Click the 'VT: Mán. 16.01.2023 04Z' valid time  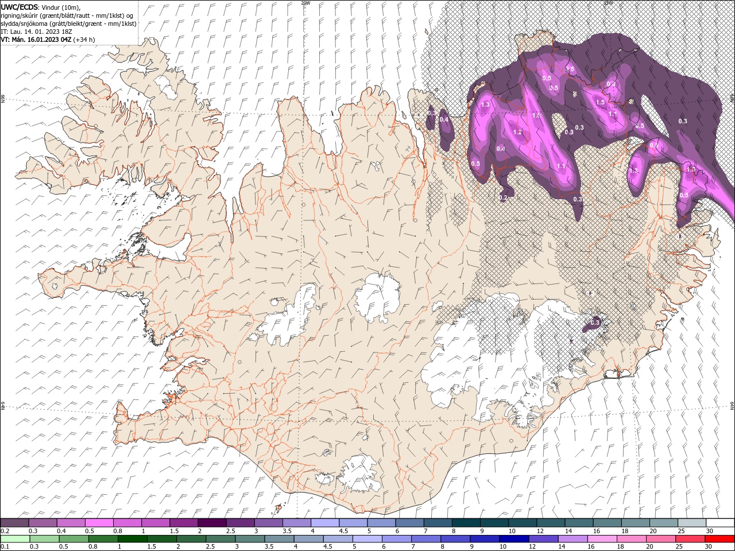[36, 40]
